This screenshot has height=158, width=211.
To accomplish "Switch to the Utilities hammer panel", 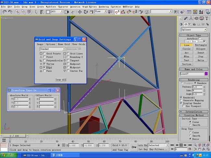I will pyautogui.click(x=207, y=18).
